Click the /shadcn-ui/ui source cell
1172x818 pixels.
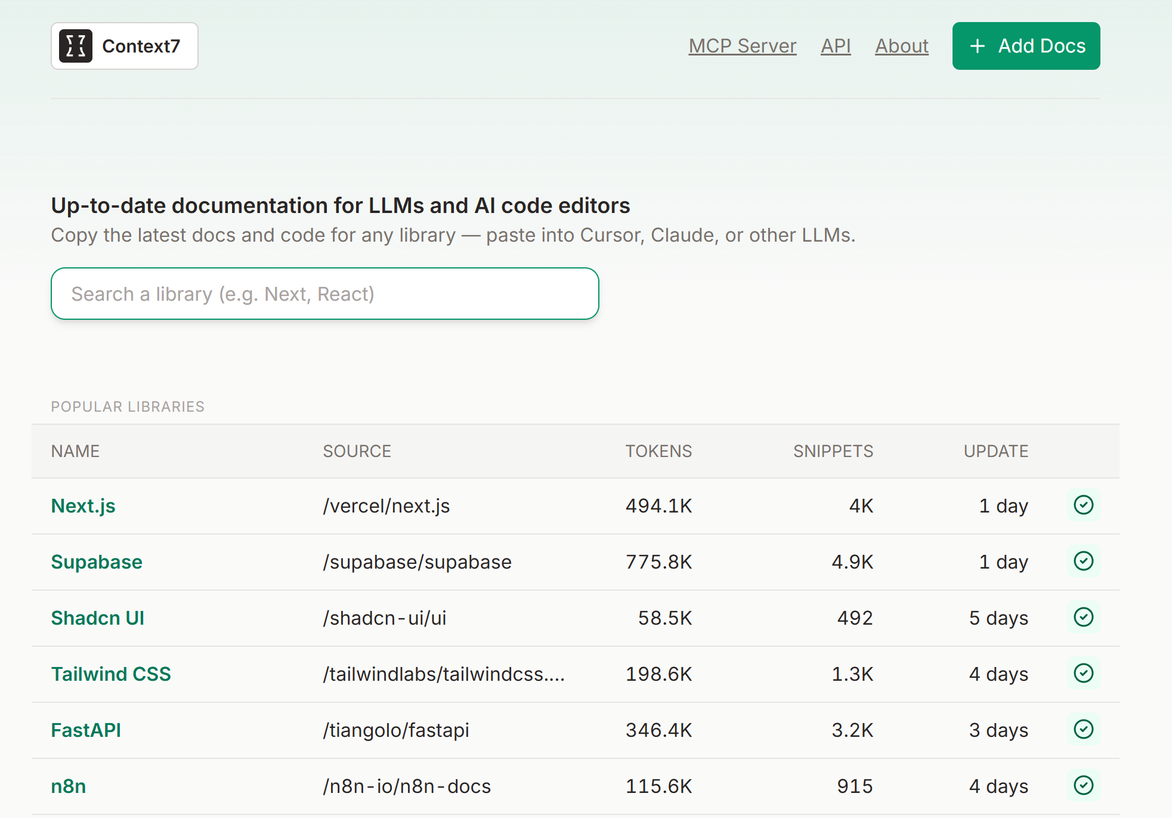click(x=385, y=618)
